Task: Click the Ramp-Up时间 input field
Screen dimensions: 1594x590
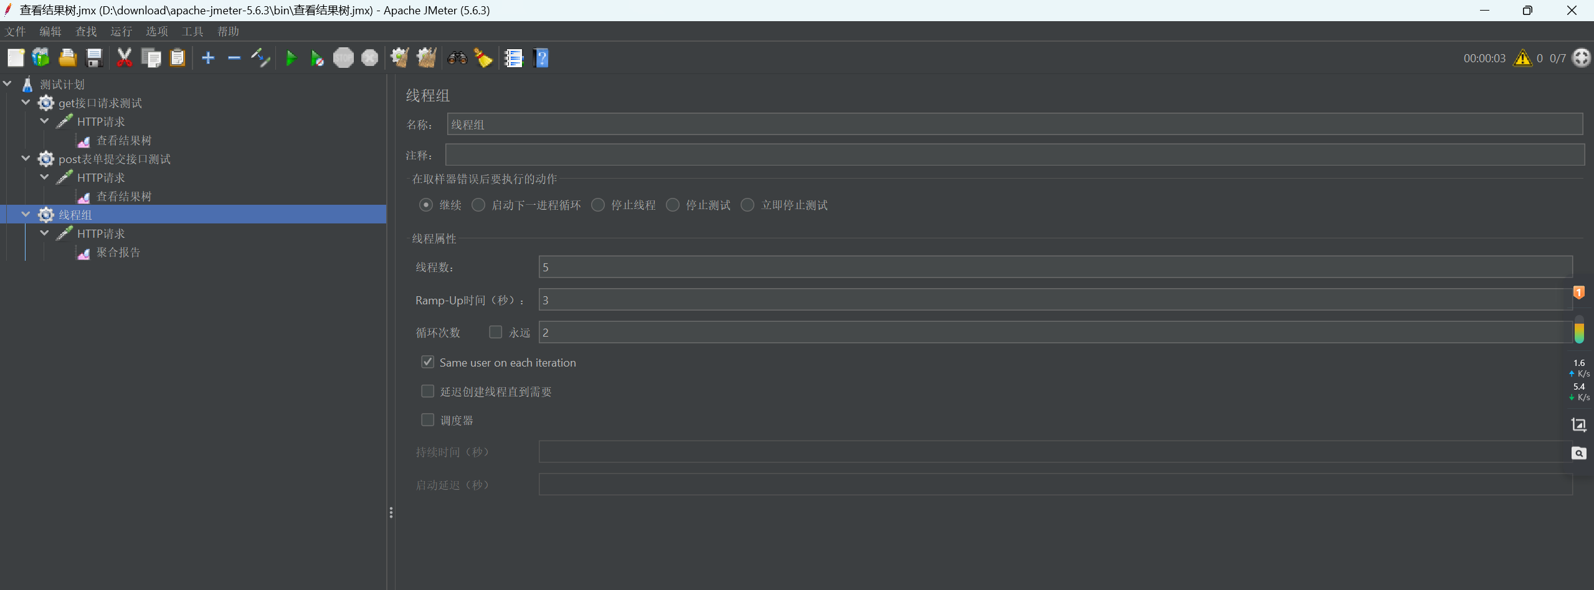Action: 1055,300
